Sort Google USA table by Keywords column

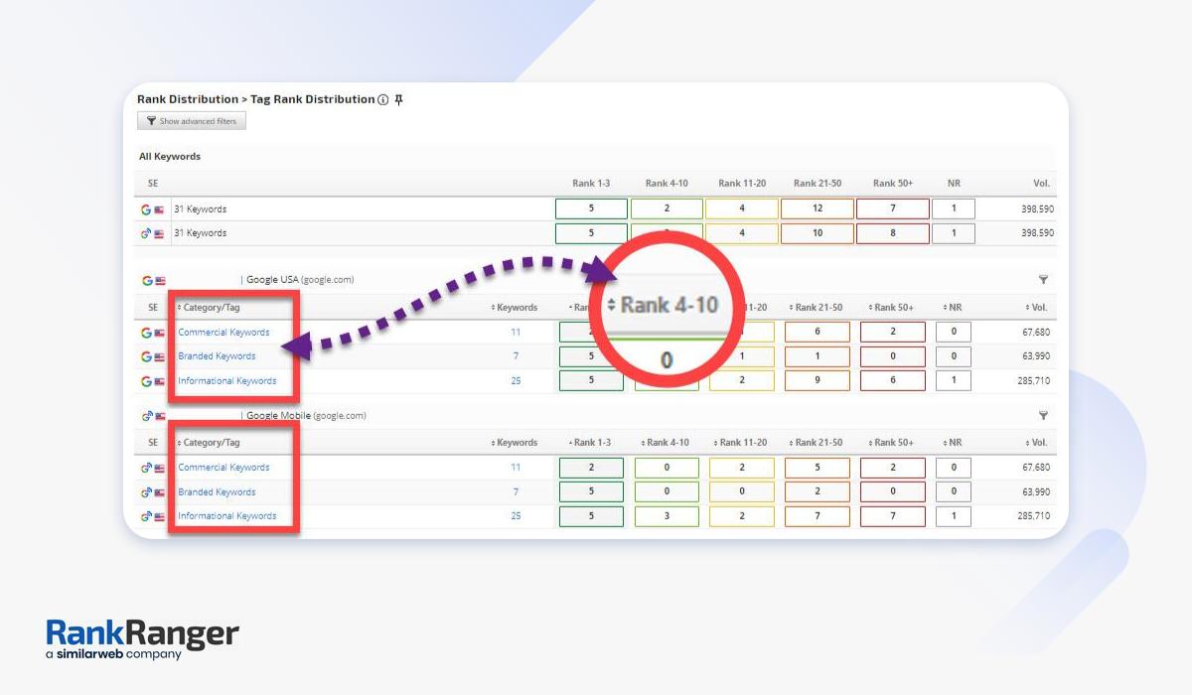(x=515, y=308)
